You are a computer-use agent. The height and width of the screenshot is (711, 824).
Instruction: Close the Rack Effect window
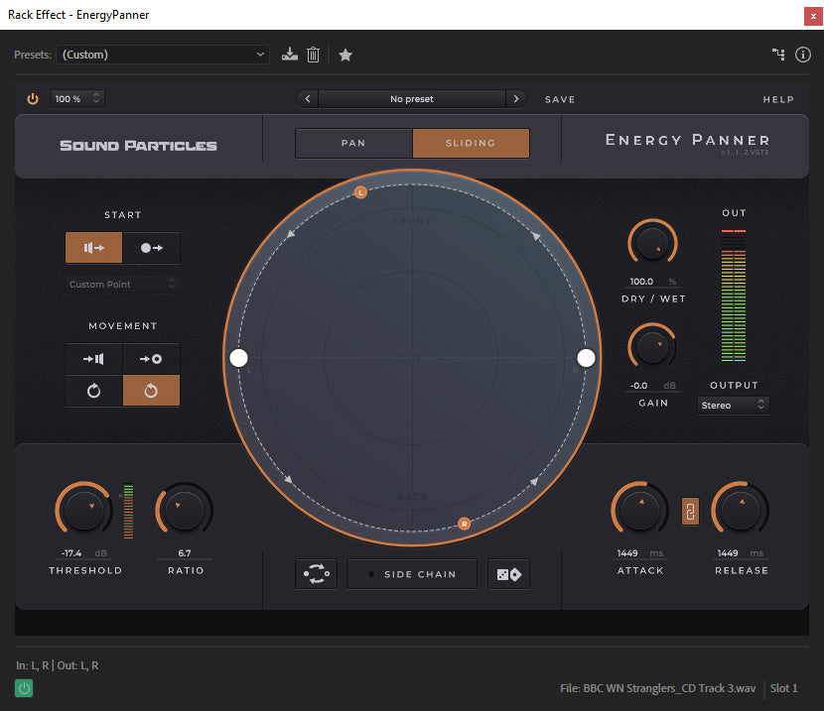[813, 16]
